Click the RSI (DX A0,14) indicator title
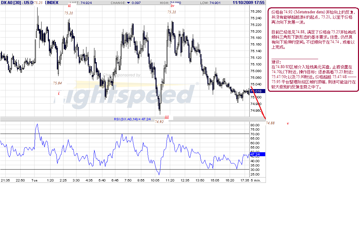 pyautogui.click(x=132, y=119)
